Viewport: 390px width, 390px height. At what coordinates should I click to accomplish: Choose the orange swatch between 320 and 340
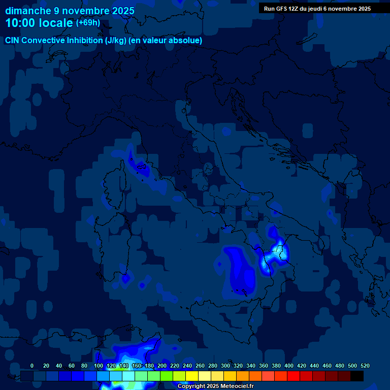click(243, 376)
